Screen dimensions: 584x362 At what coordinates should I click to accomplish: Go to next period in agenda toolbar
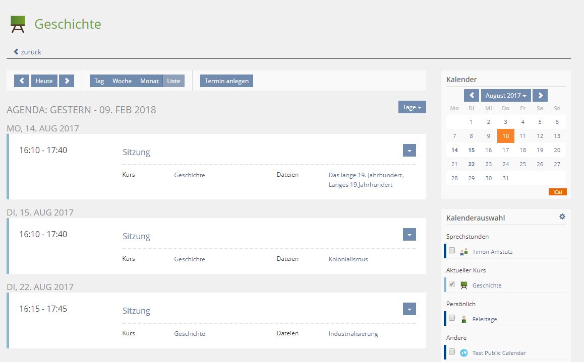[67, 81]
